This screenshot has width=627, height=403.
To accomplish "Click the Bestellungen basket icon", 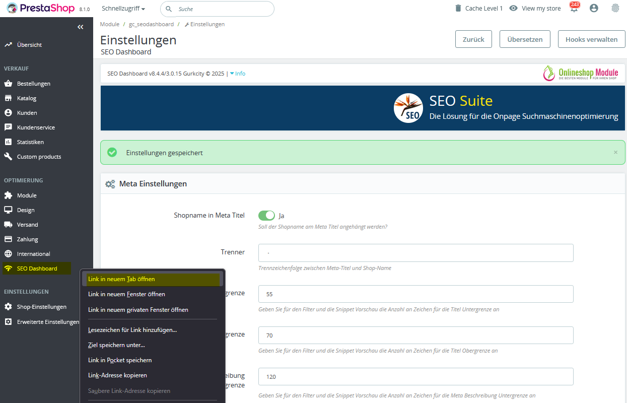I will [x=8, y=84].
